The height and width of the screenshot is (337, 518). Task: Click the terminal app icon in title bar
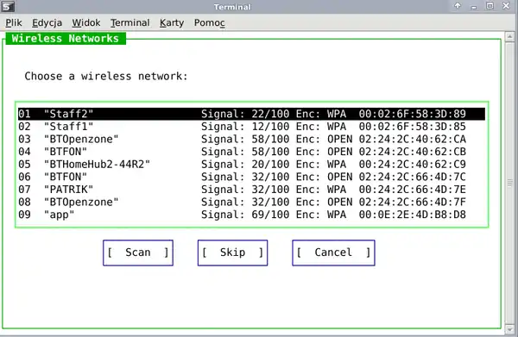pyautogui.click(x=7, y=6)
